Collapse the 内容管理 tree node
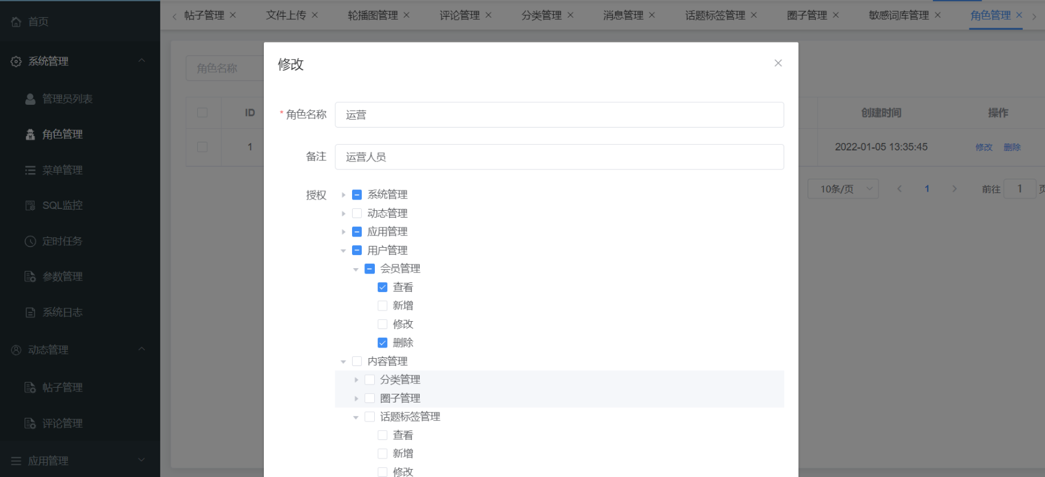Screen dimensions: 1045x477 coord(343,361)
